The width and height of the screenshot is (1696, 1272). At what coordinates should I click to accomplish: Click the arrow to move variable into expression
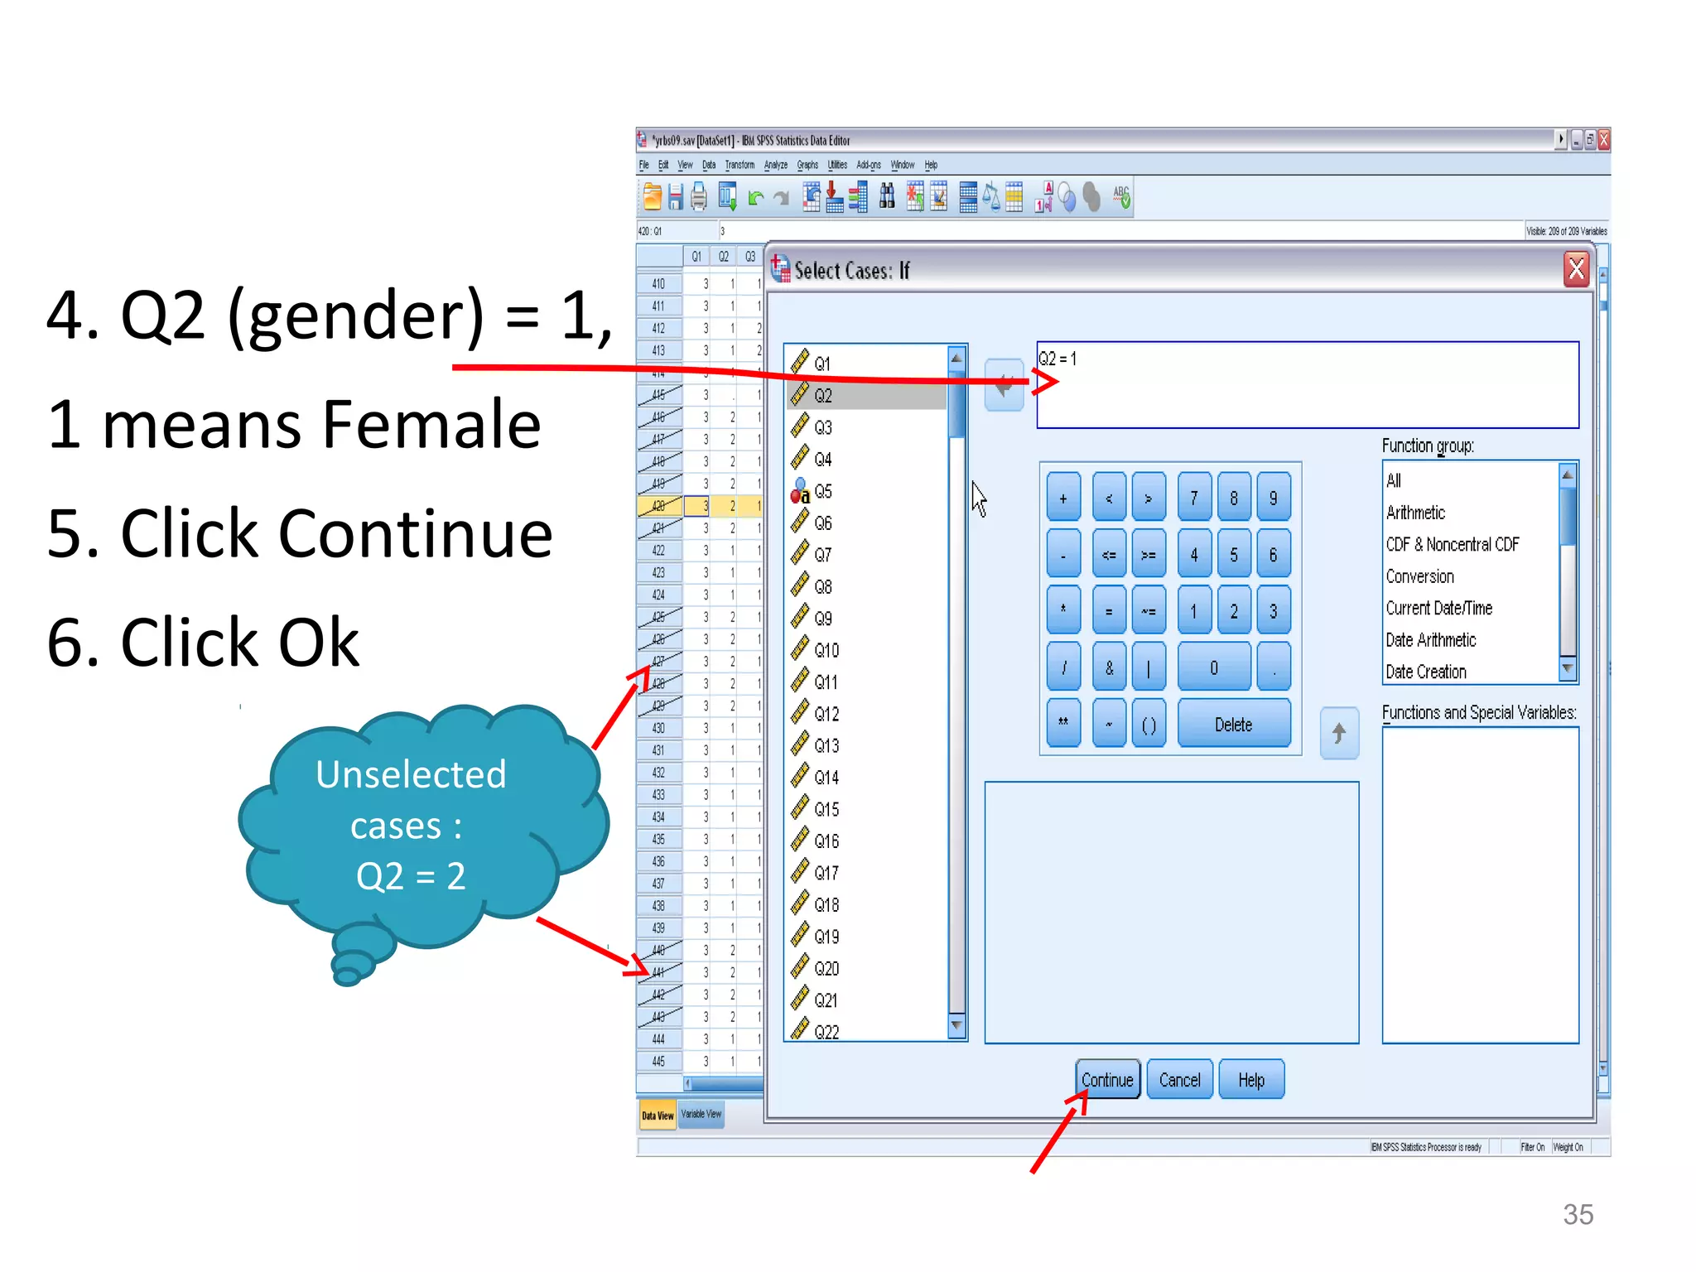coord(1005,385)
